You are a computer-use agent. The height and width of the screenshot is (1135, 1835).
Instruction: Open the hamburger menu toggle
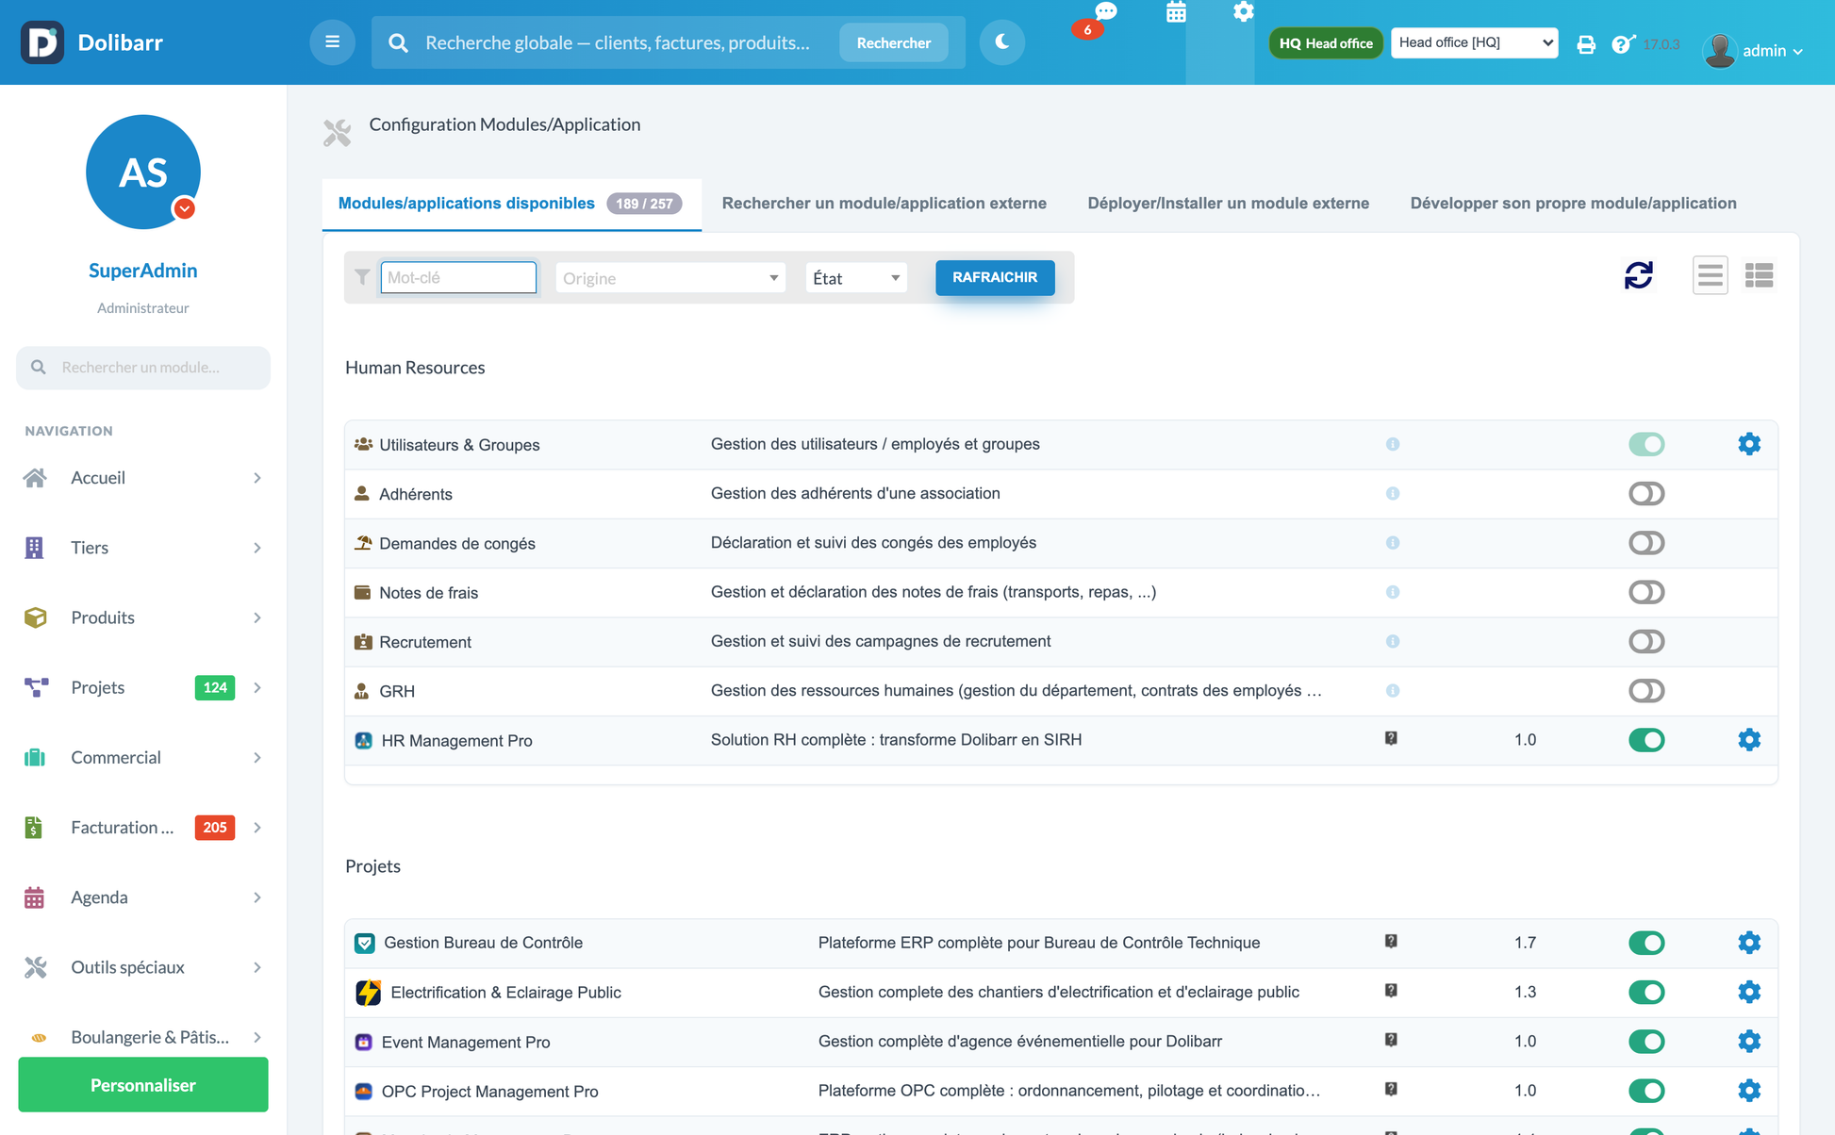(332, 42)
